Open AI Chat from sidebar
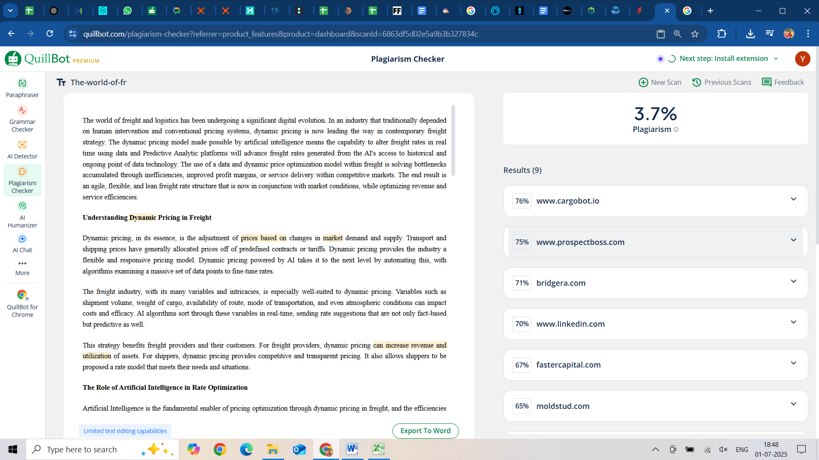This screenshot has width=819, height=460. pos(22,243)
